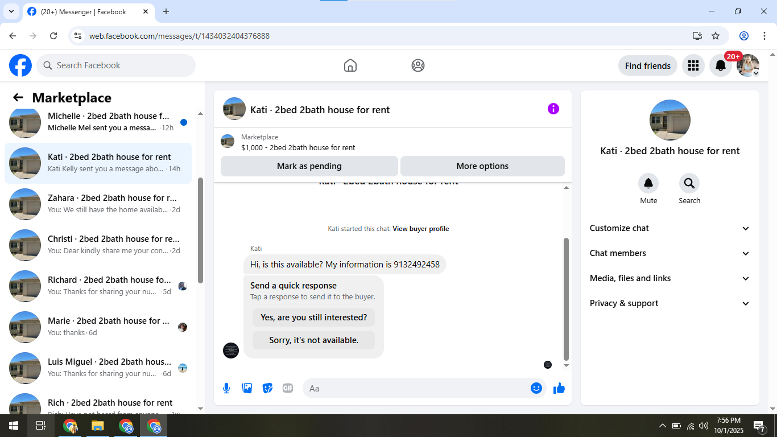The width and height of the screenshot is (777, 437).
Task: Expand Media, files and links section
Action: click(x=670, y=278)
